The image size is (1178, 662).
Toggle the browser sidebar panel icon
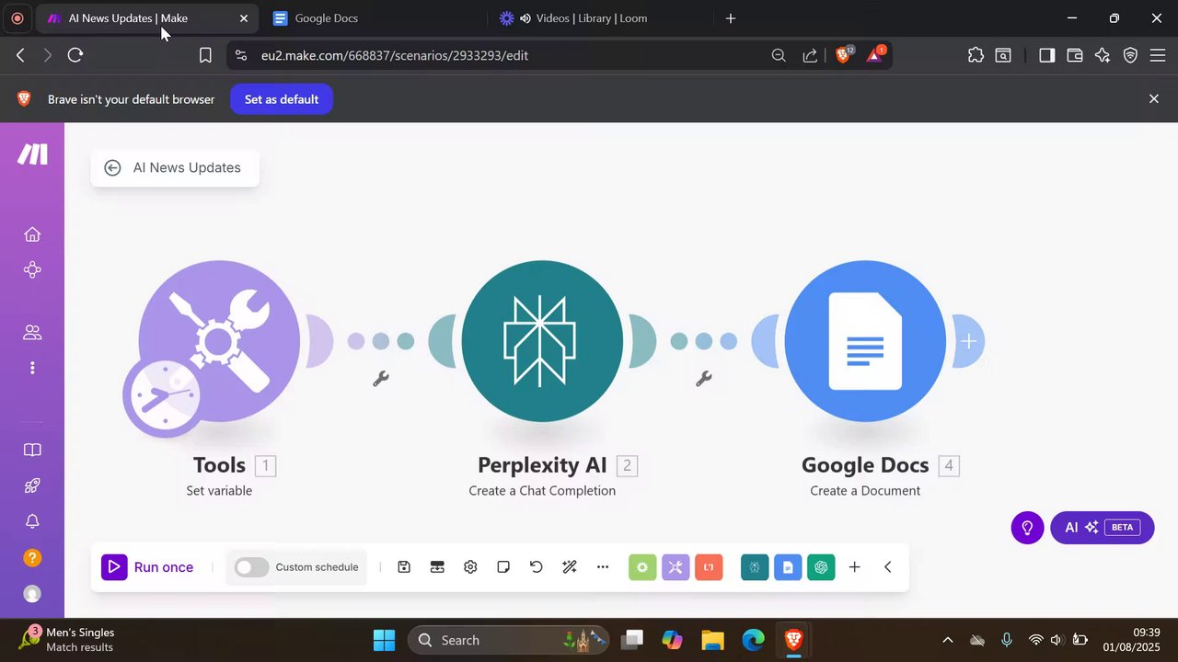pyautogui.click(x=1046, y=55)
